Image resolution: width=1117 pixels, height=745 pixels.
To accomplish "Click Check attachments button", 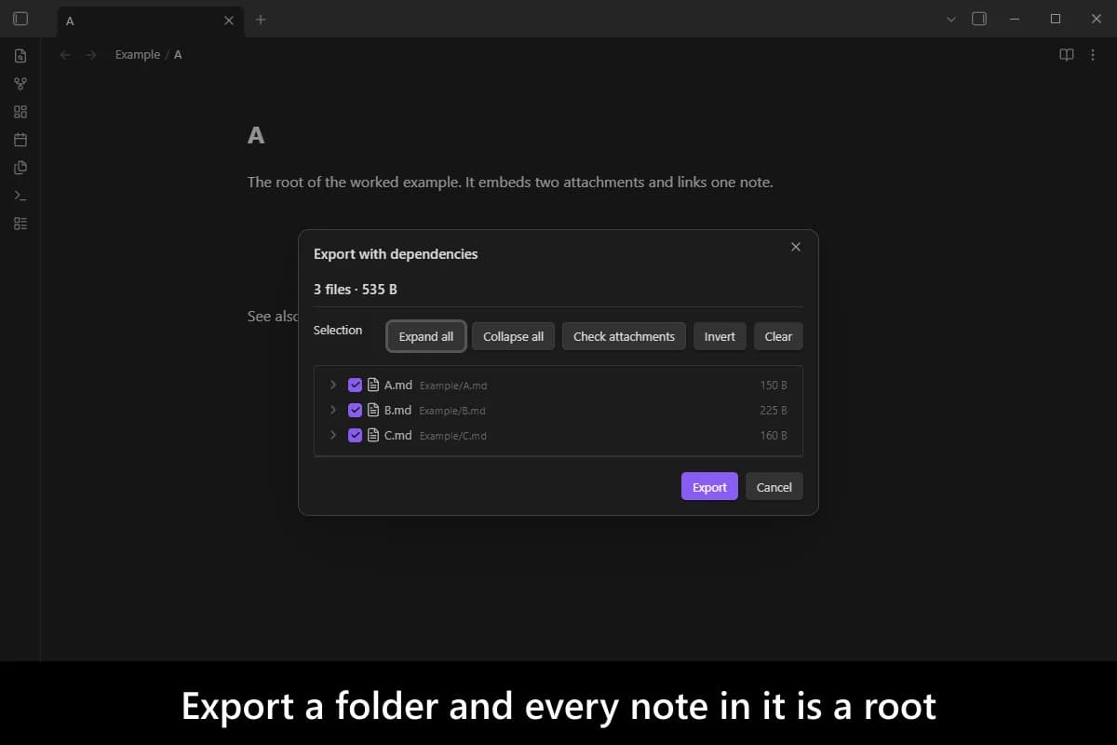I will point(624,336).
